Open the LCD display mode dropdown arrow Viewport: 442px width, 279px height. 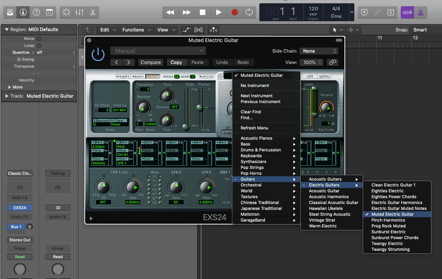pos(352,12)
